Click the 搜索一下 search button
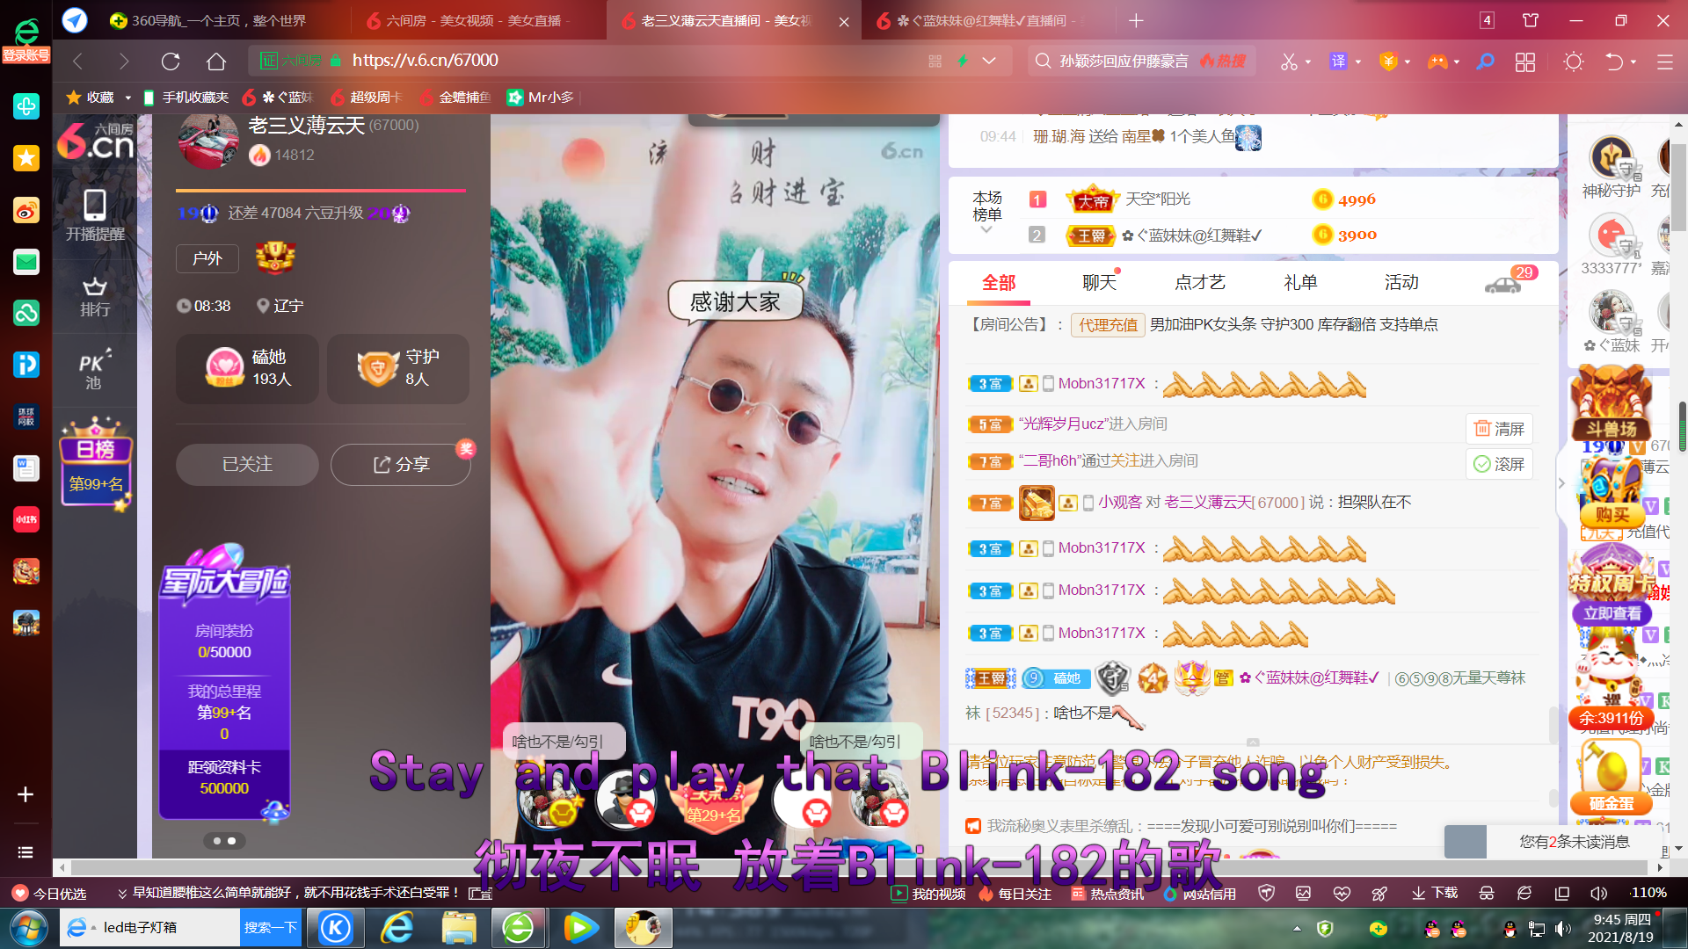 click(x=271, y=928)
